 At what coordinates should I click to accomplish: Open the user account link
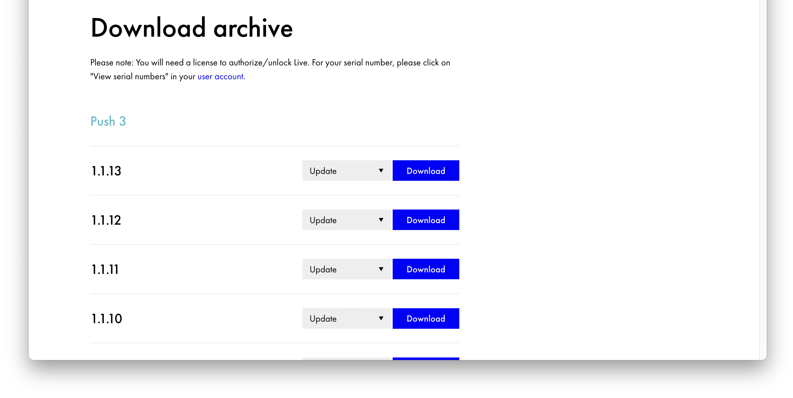(220, 77)
